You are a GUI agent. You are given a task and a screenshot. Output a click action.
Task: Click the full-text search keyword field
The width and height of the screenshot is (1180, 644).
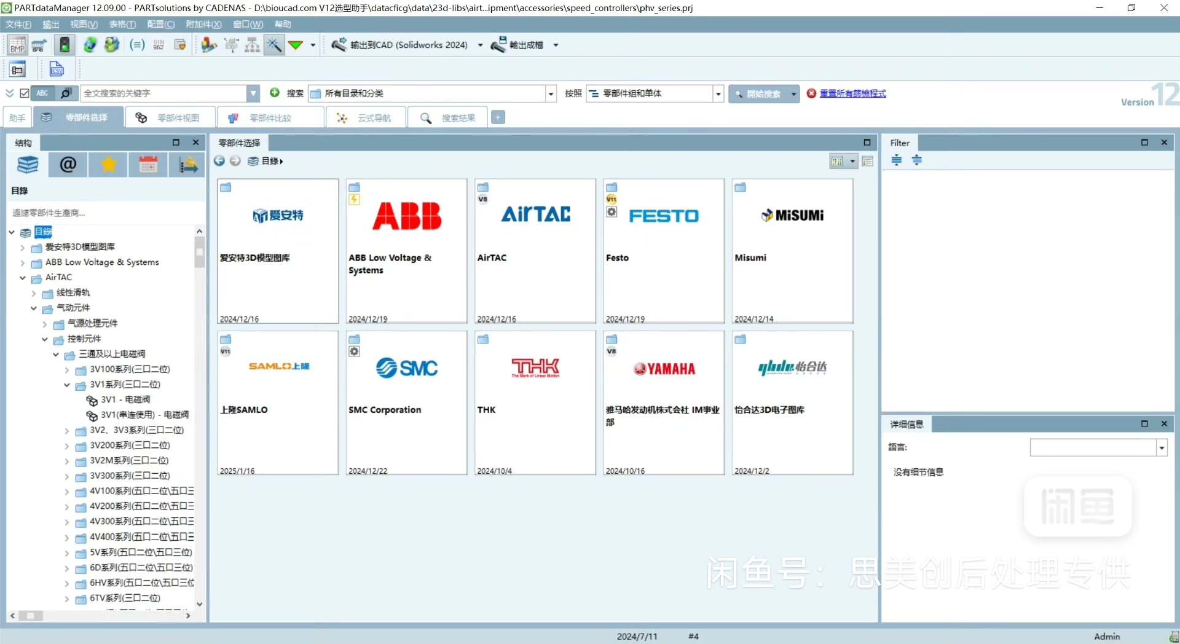point(163,93)
